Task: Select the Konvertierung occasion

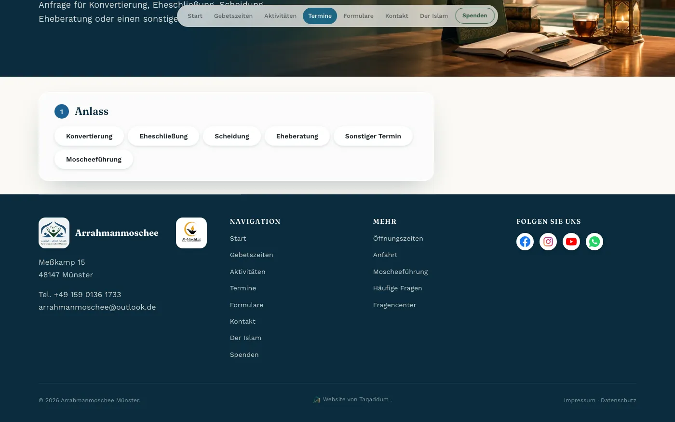Action: [x=89, y=136]
